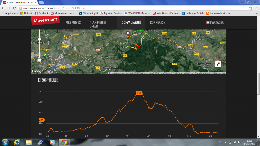Open volume control in system tray

tap(239, 142)
